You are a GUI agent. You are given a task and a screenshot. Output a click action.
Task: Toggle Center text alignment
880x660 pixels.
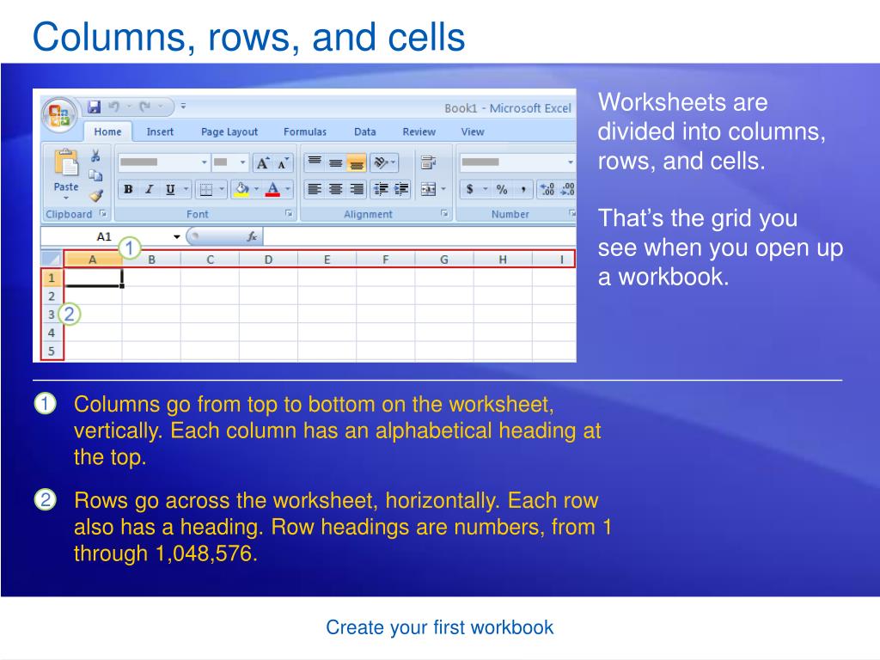tap(335, 189)
